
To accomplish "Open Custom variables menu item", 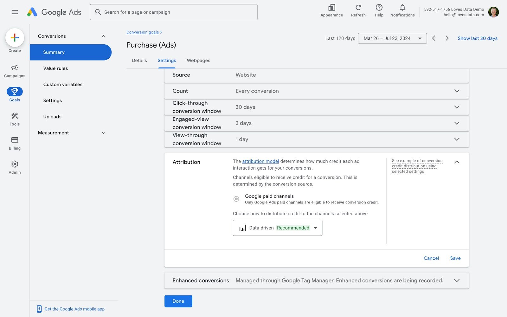I will [x=63, y=84].
